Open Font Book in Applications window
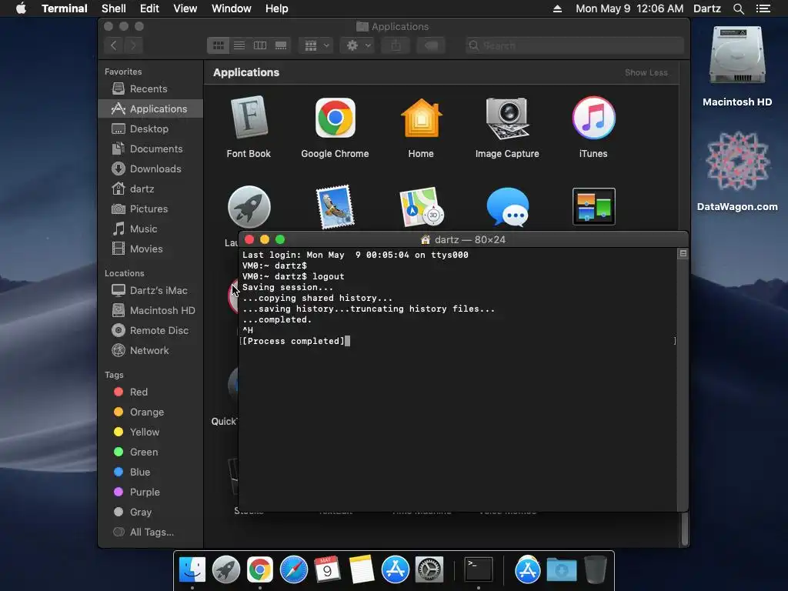788x591 pixels. [x=249, y=118]
